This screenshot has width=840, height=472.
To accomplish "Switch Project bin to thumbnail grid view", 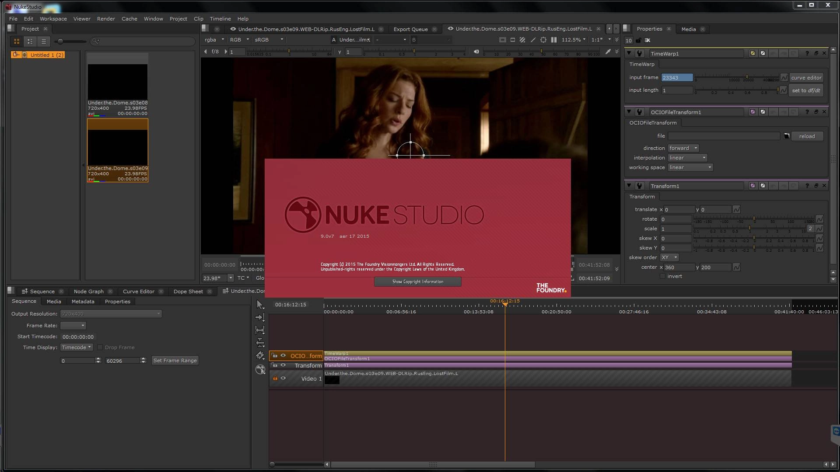I will click(x=17, y=42).
